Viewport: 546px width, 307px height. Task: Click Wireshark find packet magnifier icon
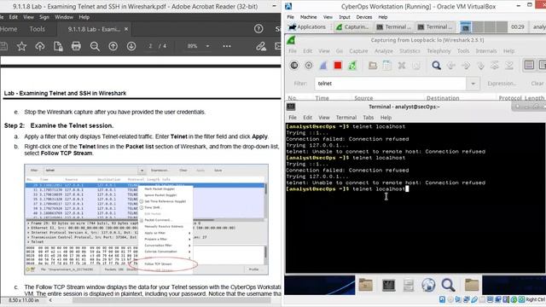pos(436,66)
